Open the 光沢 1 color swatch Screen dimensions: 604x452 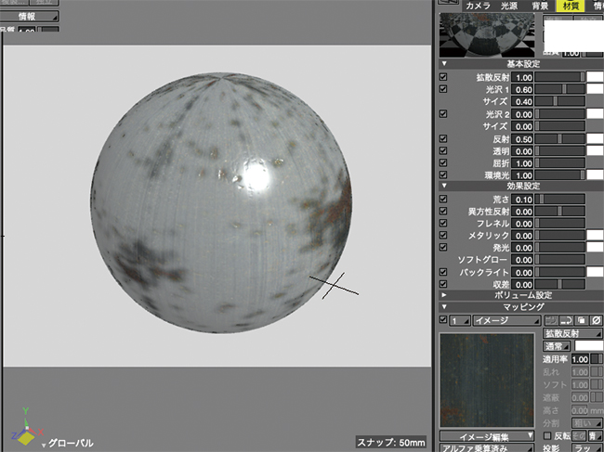pyautogui.click(x=595, y=89)
